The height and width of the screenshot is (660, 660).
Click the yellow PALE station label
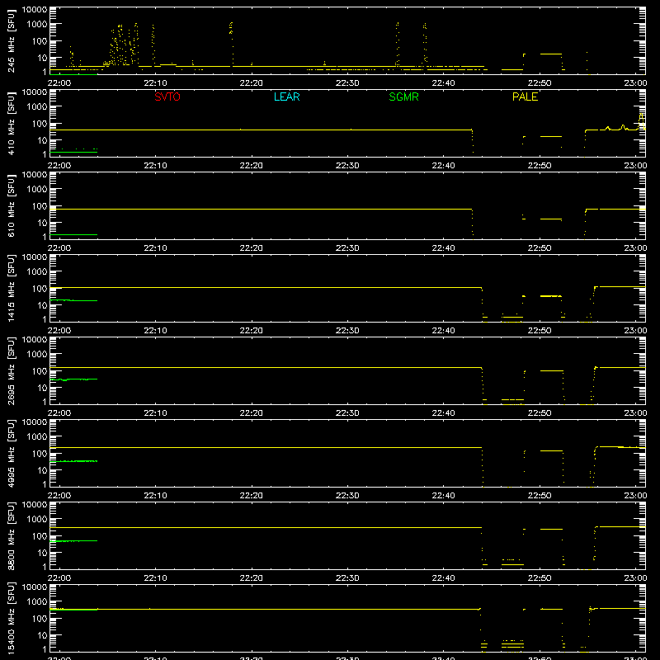(x=525, y=97)
